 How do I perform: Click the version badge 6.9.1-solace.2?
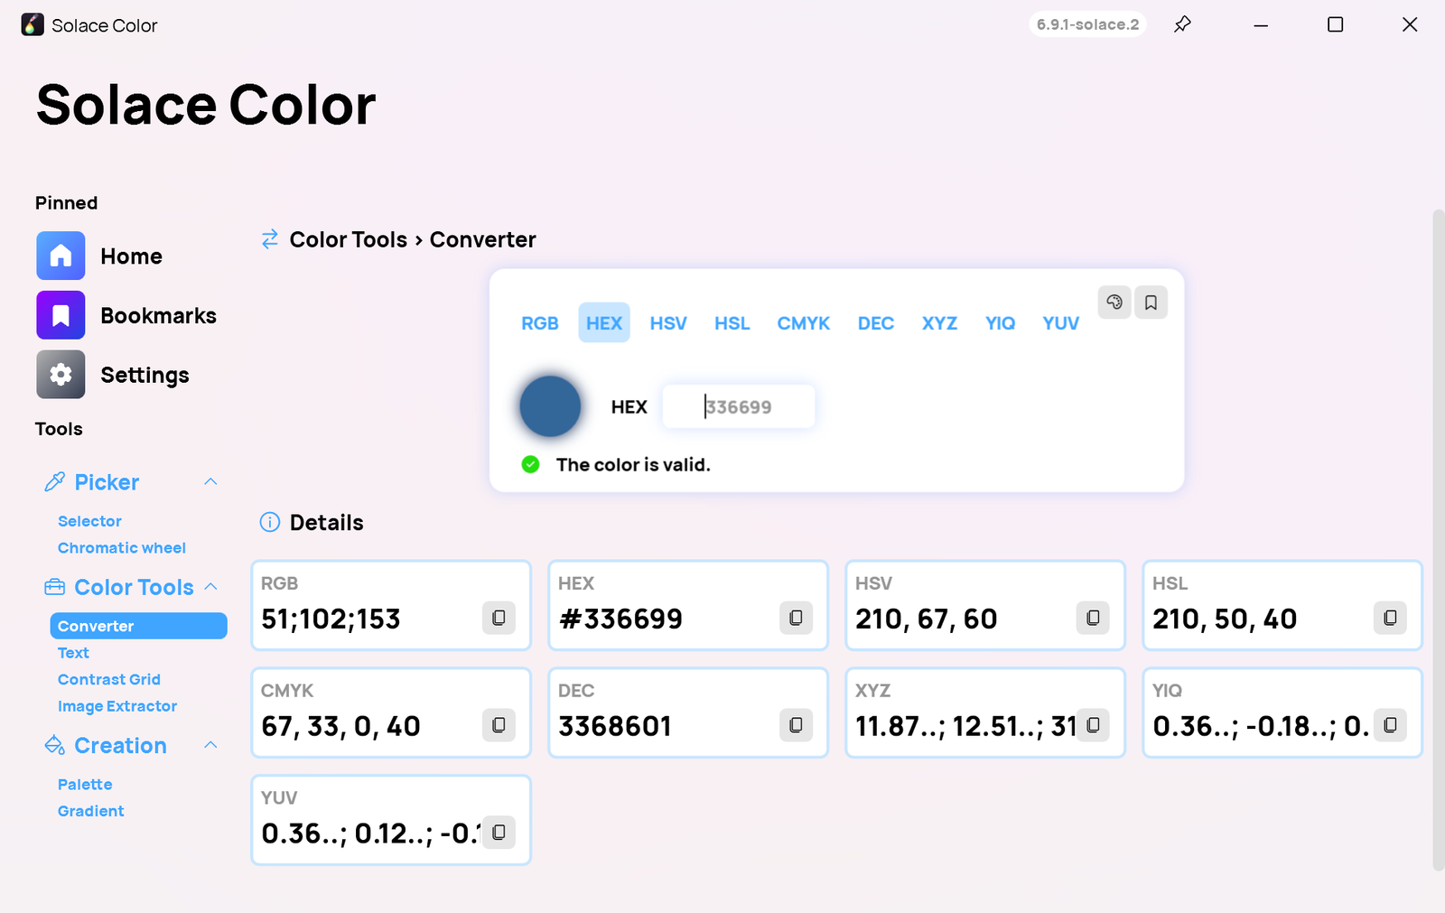(x=1087, y=24)
